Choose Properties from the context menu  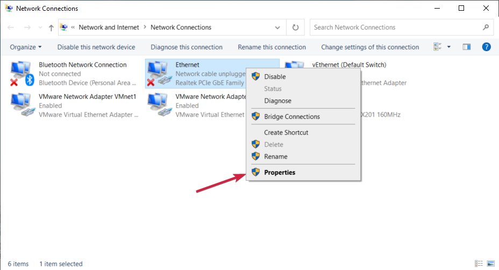tap(280, 173)
